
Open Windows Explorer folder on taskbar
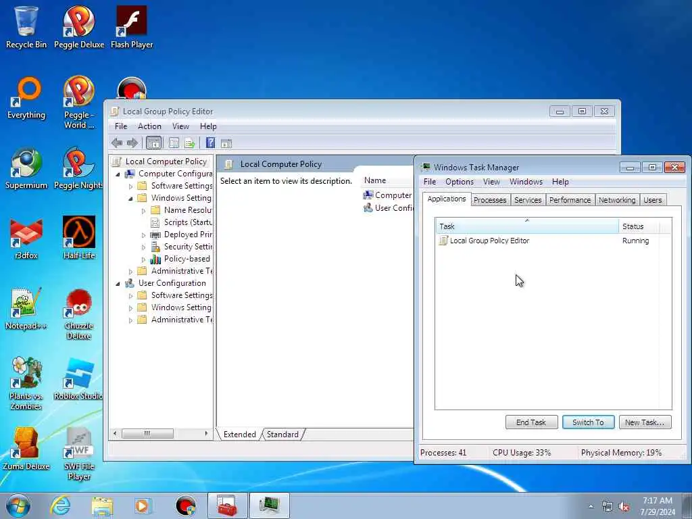click(x=103, y=505)
